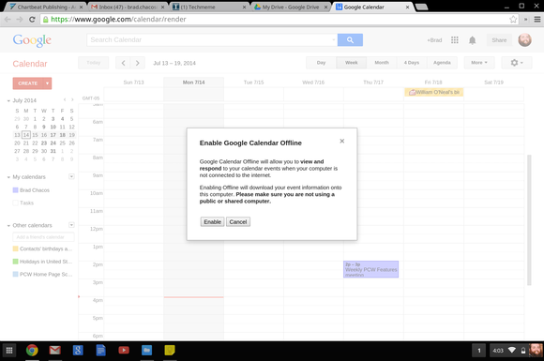Switch to the Gmail Inbox tab
The height and width of the screenshot is (361, 544).
coord(128,7)
